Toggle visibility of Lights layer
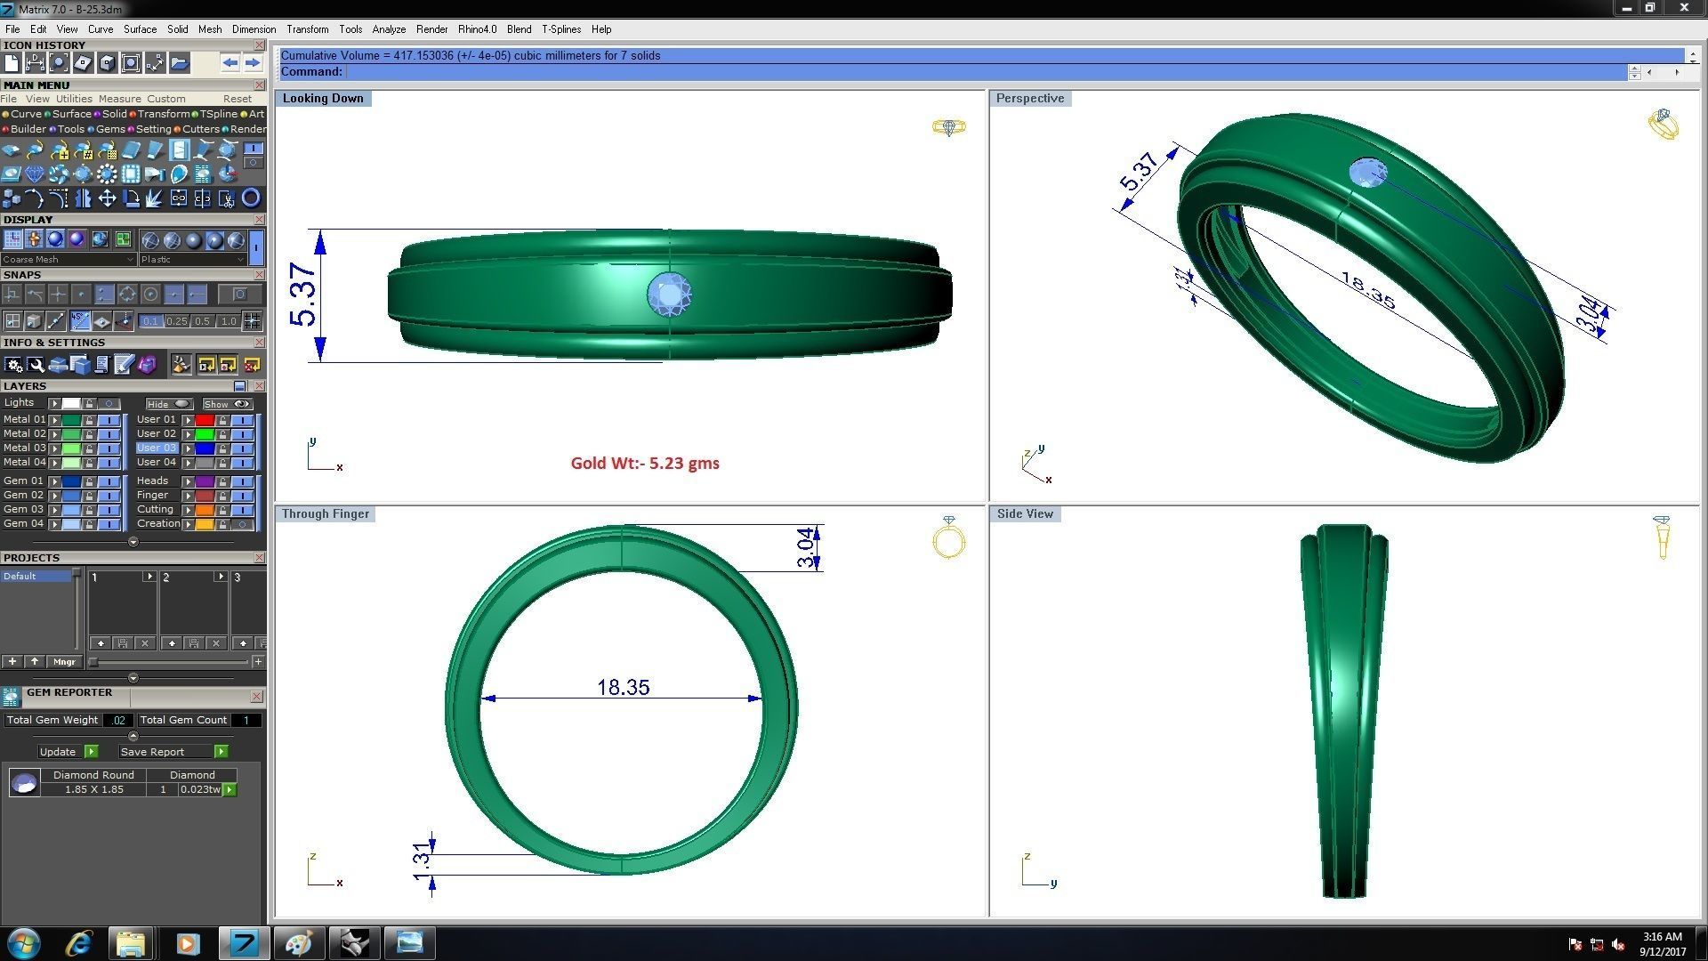Viewport: 1708px width, 961px height. click(x=109, y=404)
